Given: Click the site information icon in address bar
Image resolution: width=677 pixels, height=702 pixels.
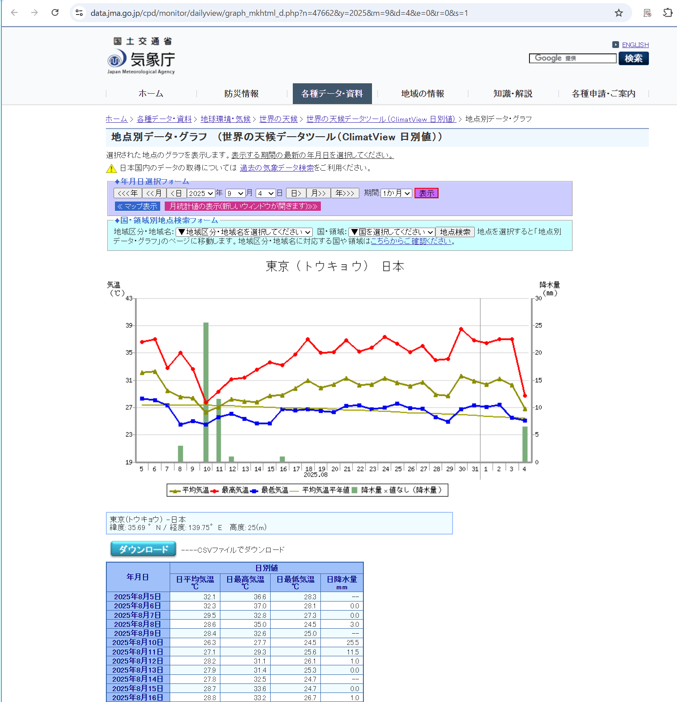Looking at the screenshot, I should (79, 13).
